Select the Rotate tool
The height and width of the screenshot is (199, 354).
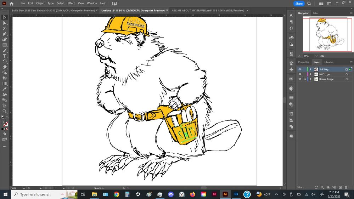click(x=5, y=62)
